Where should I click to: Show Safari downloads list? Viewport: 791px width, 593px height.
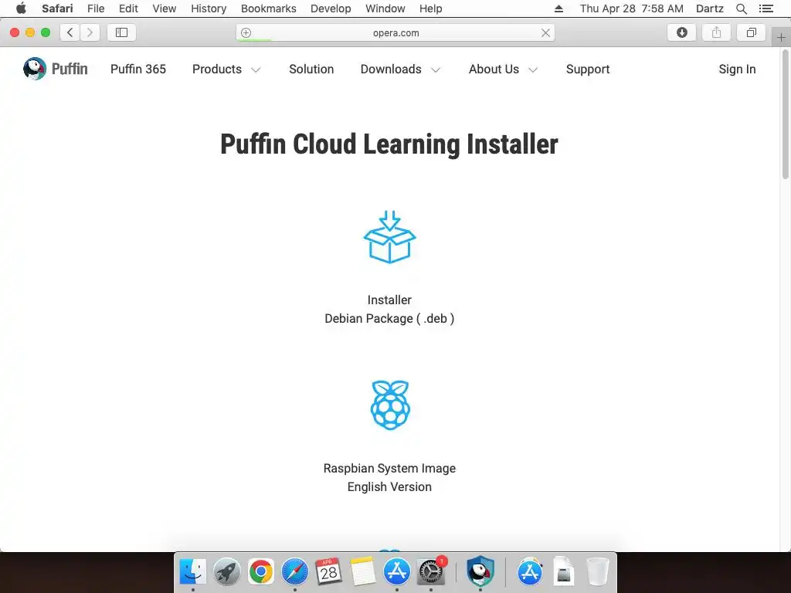[x=681, y=32]
